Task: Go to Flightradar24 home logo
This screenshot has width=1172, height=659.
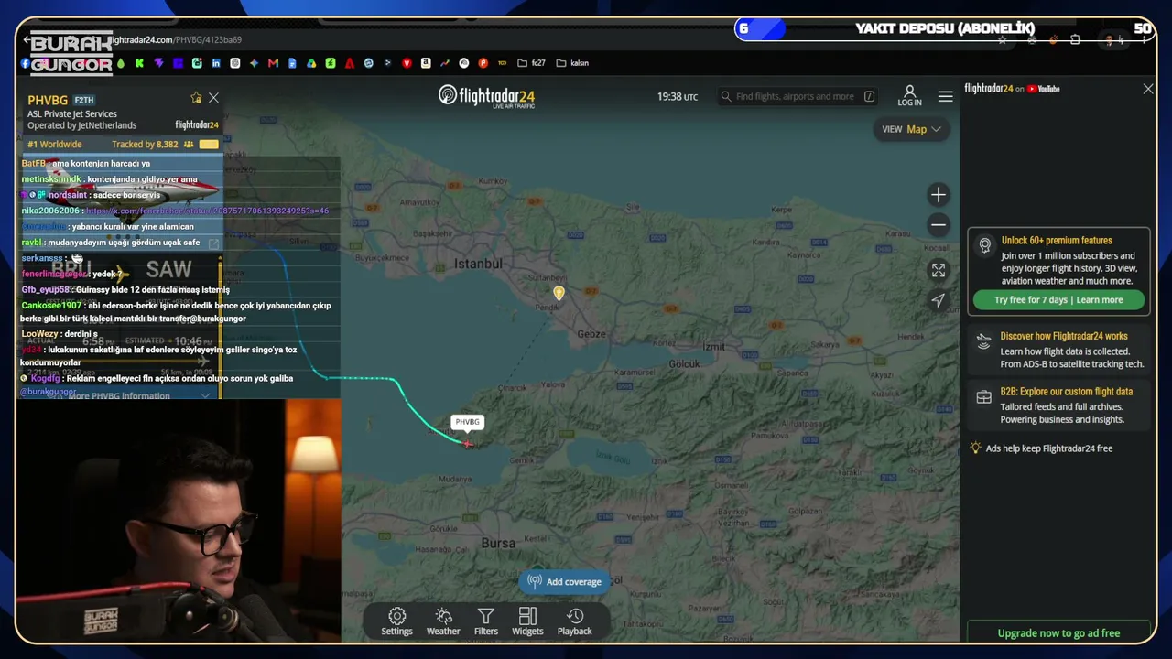Action: 486,96
